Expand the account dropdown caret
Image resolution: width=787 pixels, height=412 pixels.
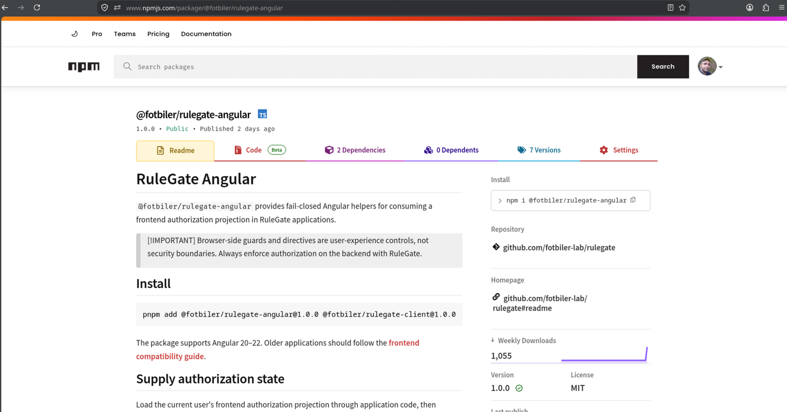click(720, 67)
